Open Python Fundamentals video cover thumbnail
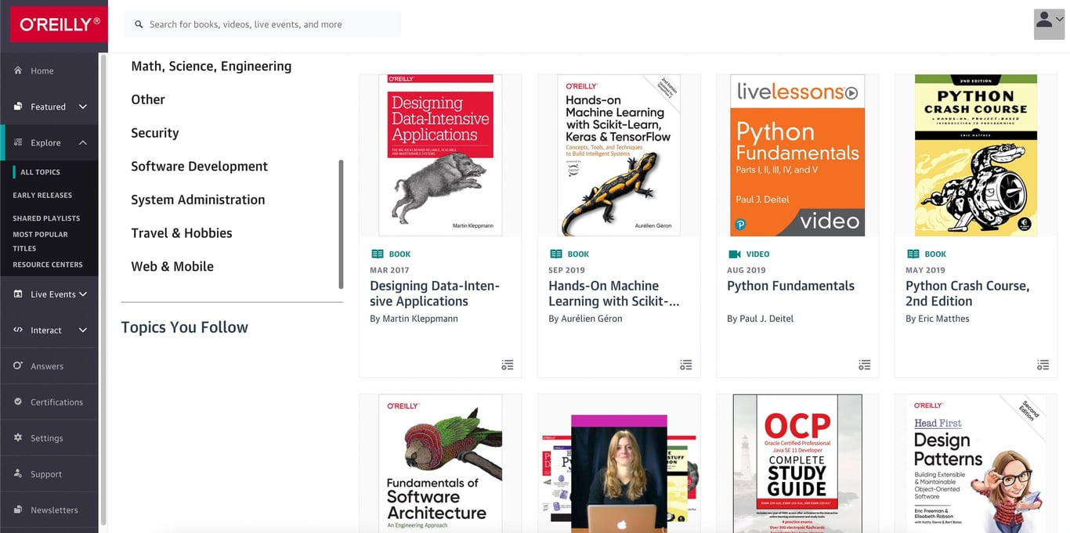Viewport: 1070px width, 533px height. [797, 155]
